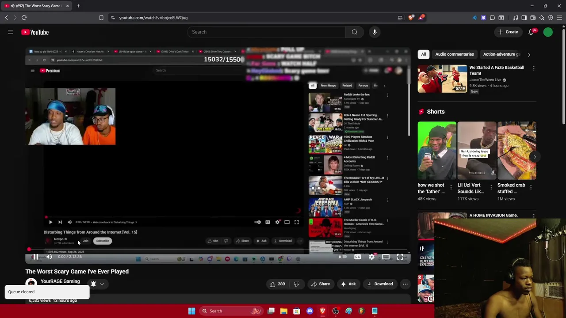Open more actions ellipsis under the video
The width and height of the screenshot is (566, 318).
[405, 284]
